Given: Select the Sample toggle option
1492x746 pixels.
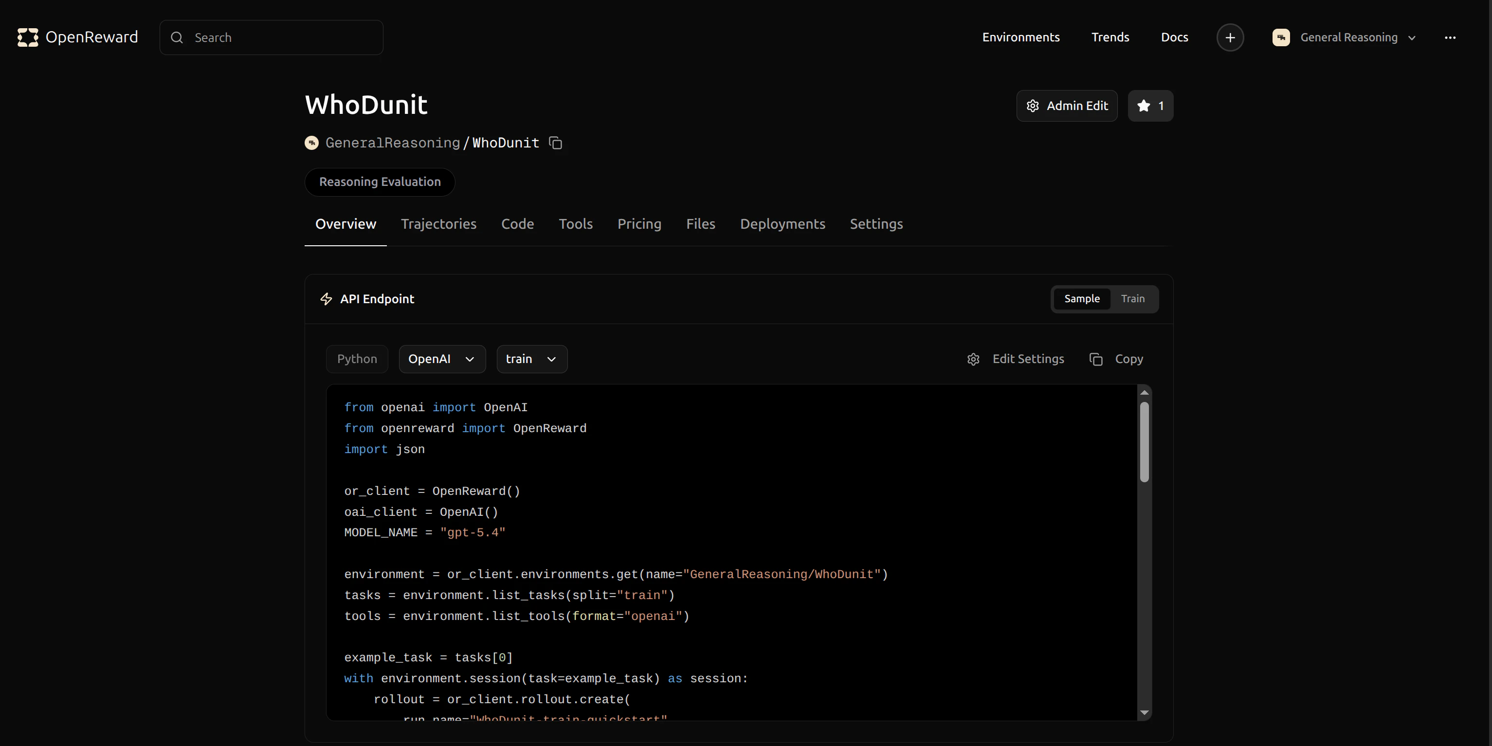Looking at the screenshot, I should [1081, 299].
